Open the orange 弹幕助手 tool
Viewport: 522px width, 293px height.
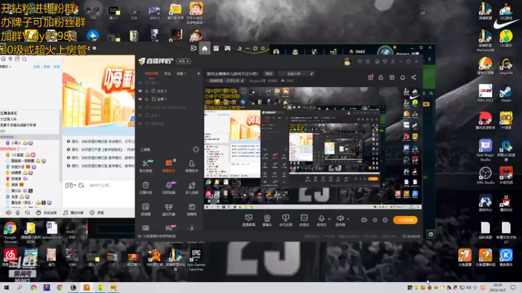[169, 165]
